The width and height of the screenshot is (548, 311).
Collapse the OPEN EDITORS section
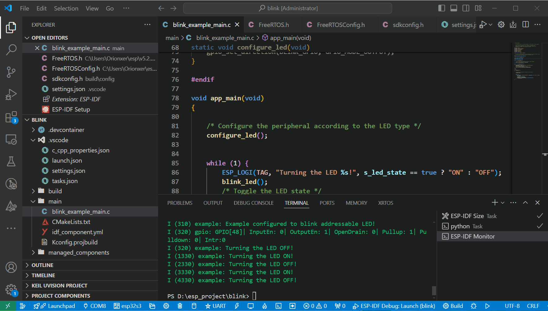[x=90, y=38]
